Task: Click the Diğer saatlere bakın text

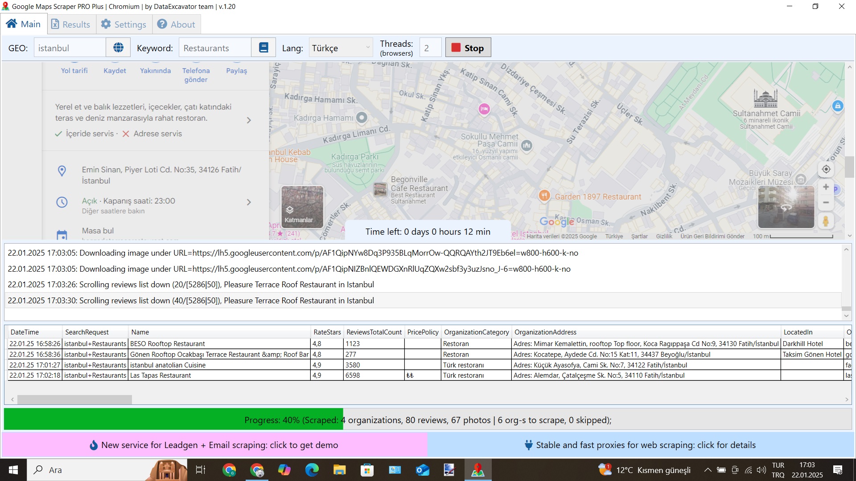Action: (113, 211)
